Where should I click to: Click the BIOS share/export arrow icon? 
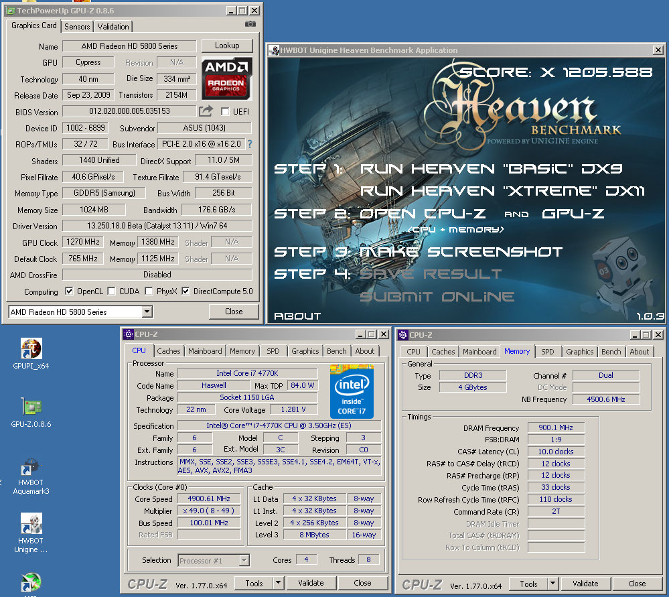click(x=206, y=111)
